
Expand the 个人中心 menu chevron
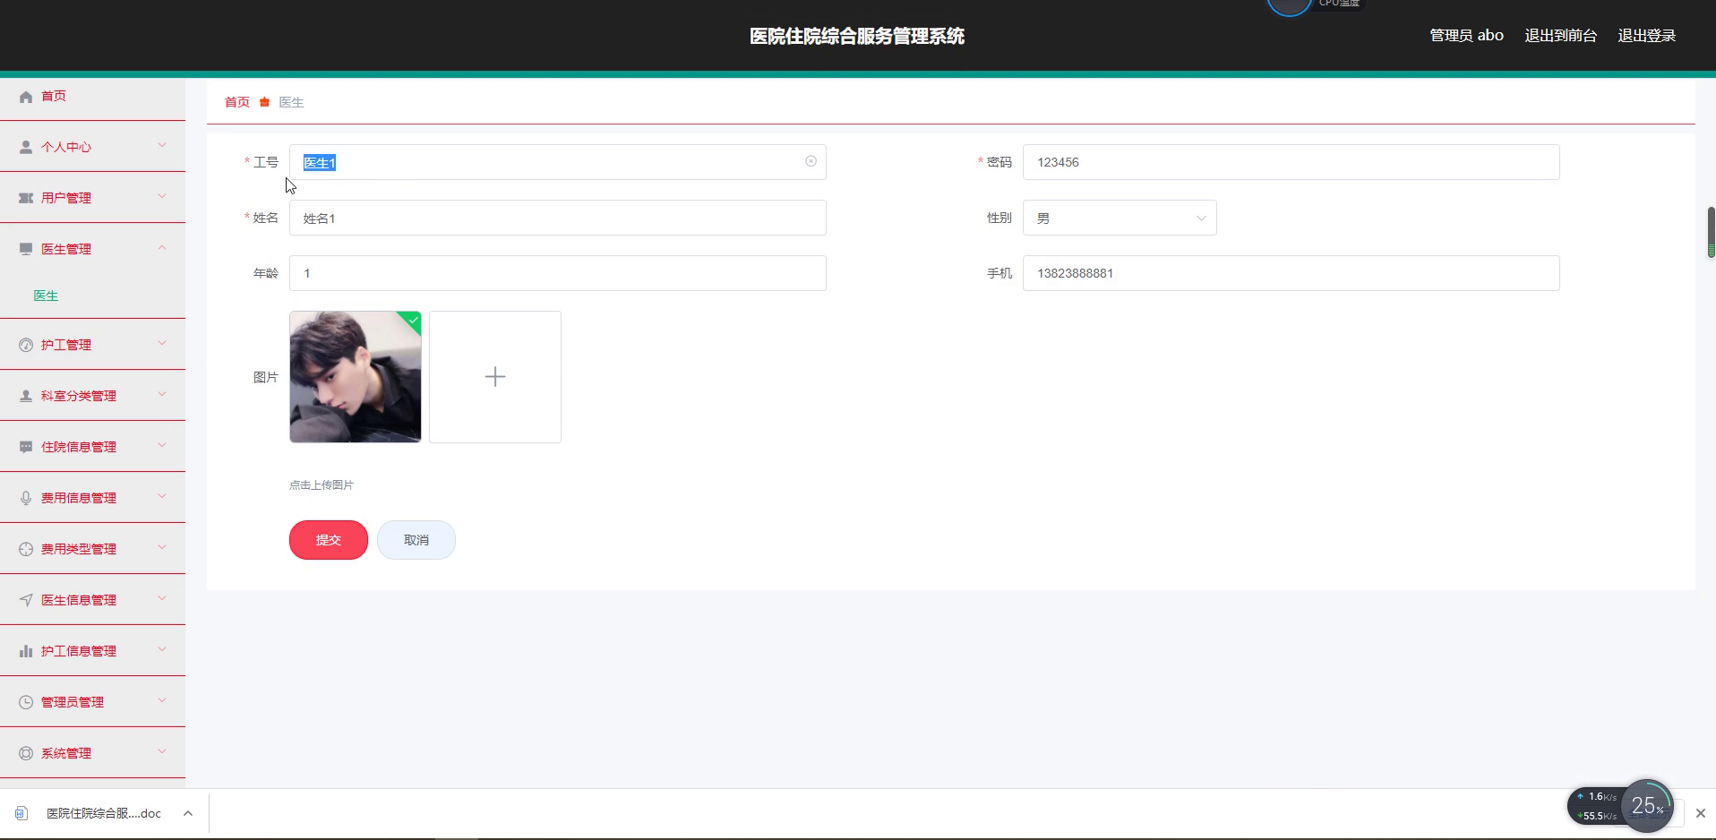pyautogui.click(x=162, y=145)
